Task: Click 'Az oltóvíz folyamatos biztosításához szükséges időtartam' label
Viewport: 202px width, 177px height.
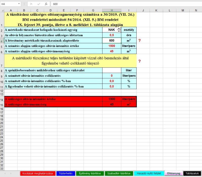Action: pyautogui.click(x=44, y=35)
